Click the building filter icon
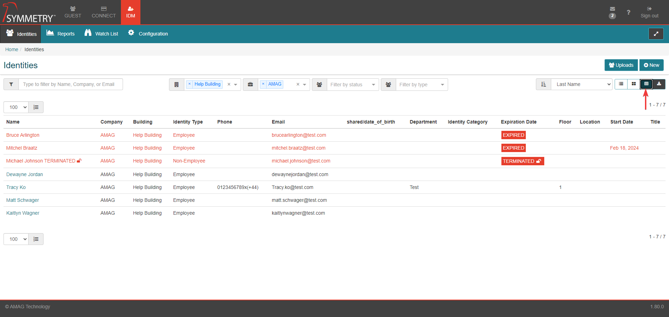 tap(177, 85)
